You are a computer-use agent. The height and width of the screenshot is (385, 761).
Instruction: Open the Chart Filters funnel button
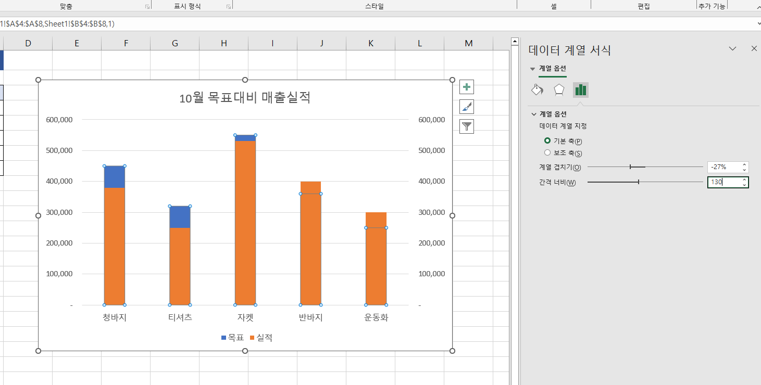[467, 126]
